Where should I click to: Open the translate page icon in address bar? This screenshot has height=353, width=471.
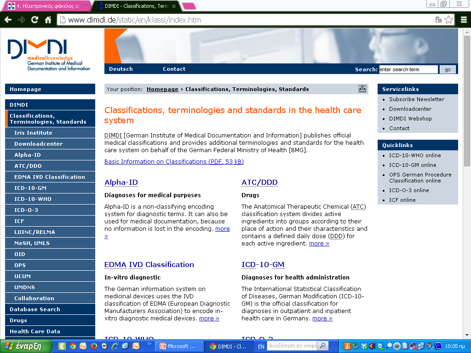click(438, 20)
